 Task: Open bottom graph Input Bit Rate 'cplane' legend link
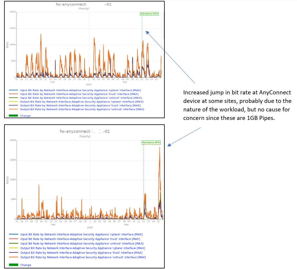point(81,235)
